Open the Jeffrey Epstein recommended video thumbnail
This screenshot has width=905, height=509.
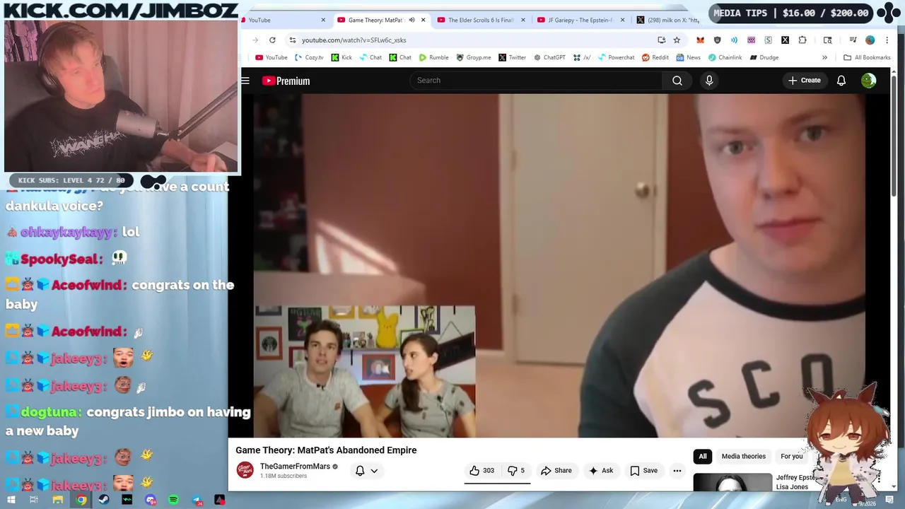tap(732, 483)
